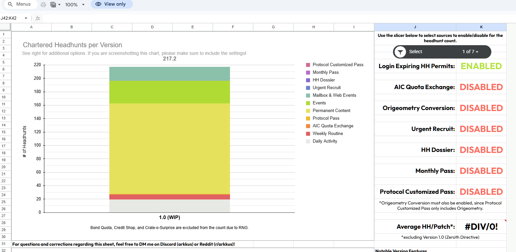Click the eye icon in View only

coord(98,4)
